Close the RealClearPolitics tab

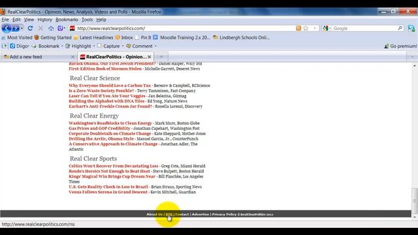coord(150,57)
